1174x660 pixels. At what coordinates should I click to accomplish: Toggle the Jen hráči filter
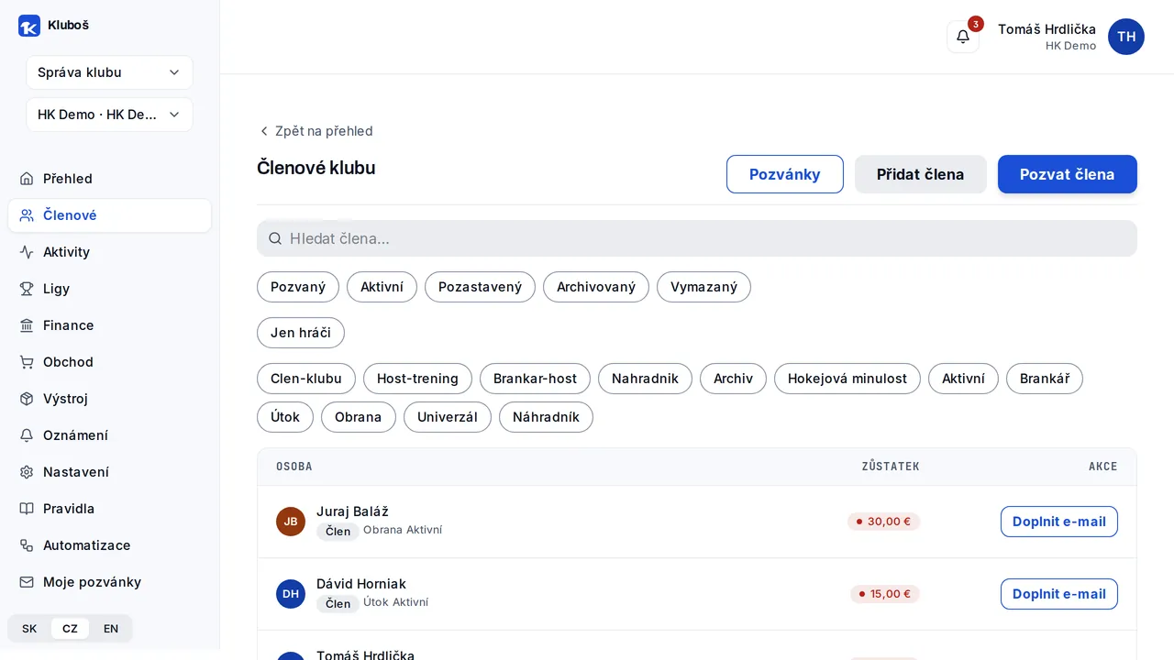[x=301, y=333]
